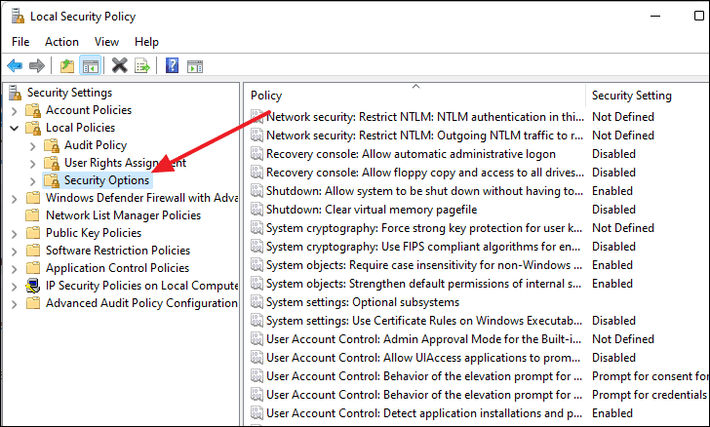The height and width of the screenshot is (427, 710).
Task: Select Restrict NTLM: NTLM authentication policy
Action: (425, 117)
